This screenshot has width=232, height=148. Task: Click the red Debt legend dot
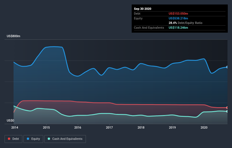click(9, 139)
